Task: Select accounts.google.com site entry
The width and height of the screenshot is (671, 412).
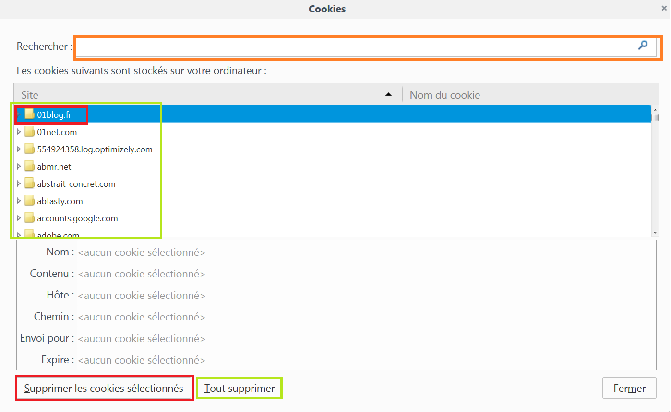Action: pos(333,218)
